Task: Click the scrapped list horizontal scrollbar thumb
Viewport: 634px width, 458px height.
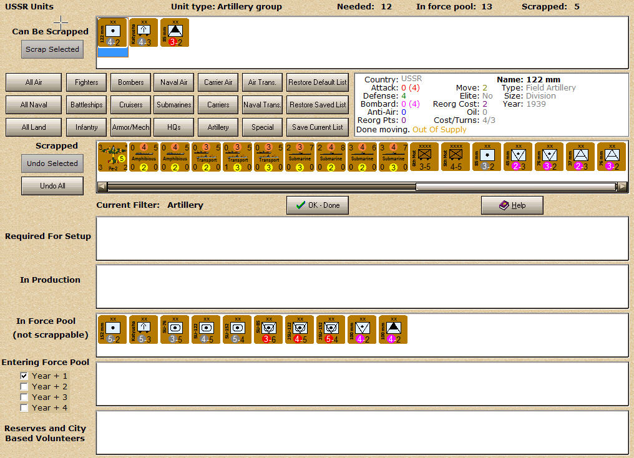Action: pyautogui.click(x=515, y=187)
